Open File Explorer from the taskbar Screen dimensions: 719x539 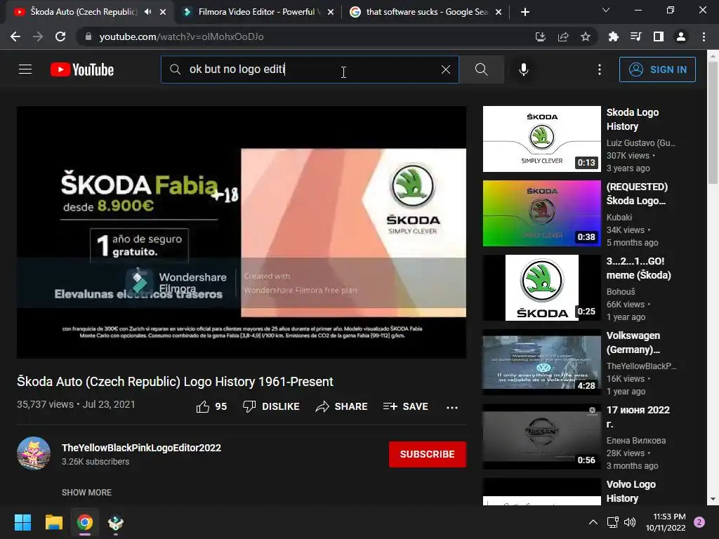click(53, 522)
